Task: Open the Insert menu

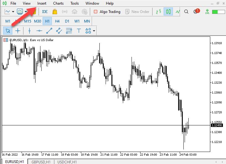Action: pos(42,3)
